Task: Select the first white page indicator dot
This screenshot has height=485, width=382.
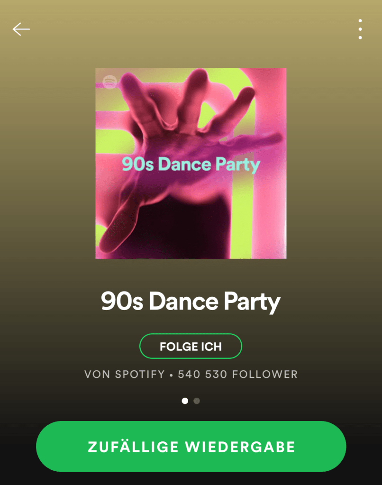Action: 185,401
